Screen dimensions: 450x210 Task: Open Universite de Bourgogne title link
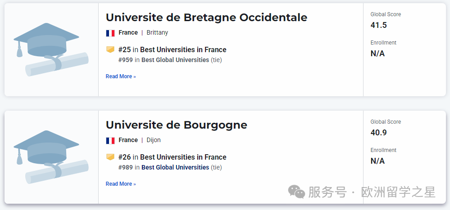pyautogui.click(x=176, y=125)
